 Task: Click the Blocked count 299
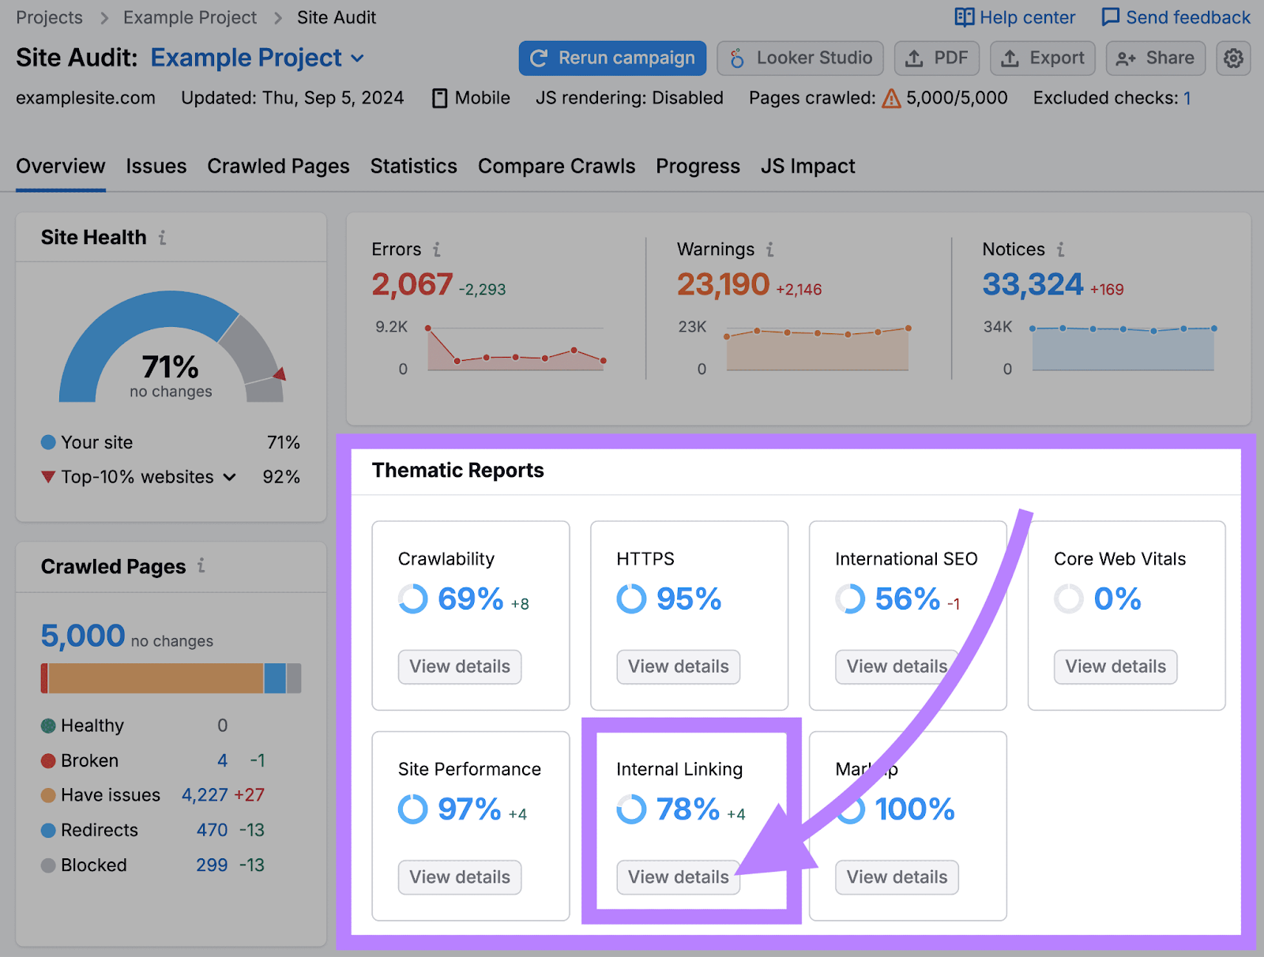point(212,865)
